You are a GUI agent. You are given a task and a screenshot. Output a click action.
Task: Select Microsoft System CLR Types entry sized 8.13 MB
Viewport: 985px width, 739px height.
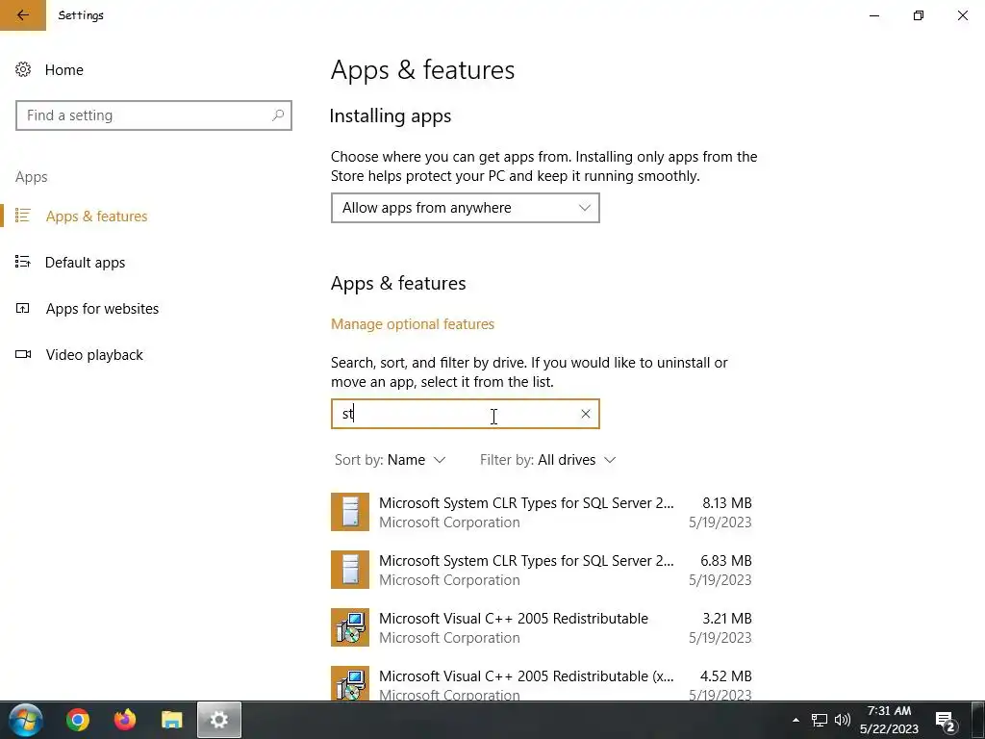[542, 512]
